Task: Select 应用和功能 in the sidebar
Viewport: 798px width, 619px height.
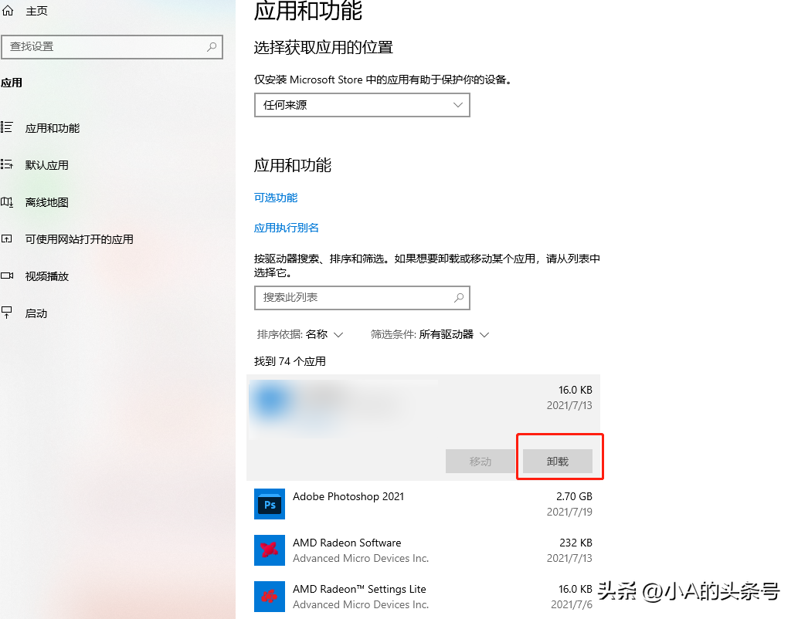Action: (53, 128)
